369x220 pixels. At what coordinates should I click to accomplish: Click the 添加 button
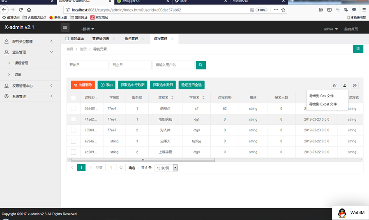(106, 85)
